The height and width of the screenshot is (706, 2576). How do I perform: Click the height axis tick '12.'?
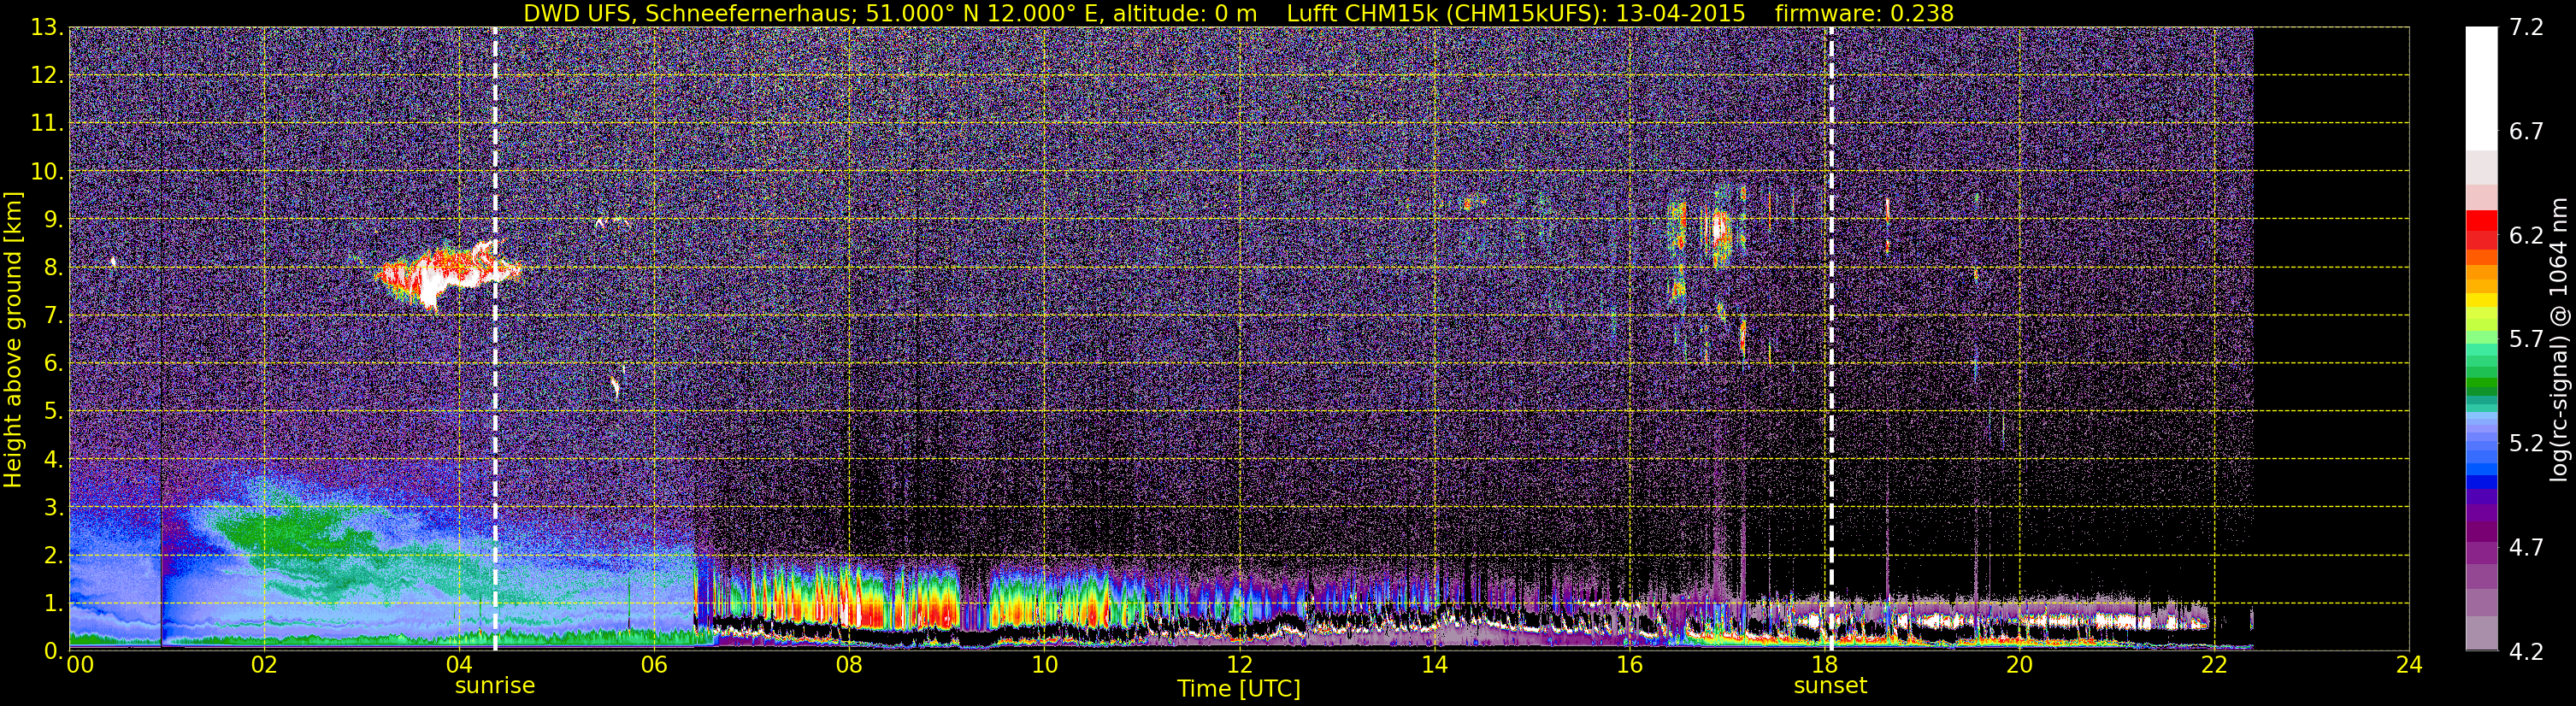click(48, 76)
